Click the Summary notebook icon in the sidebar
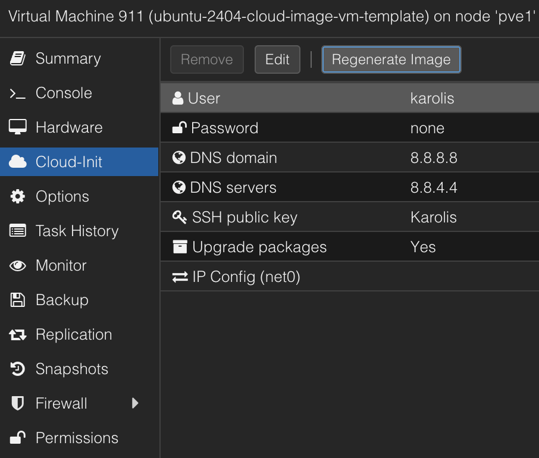 18,58
